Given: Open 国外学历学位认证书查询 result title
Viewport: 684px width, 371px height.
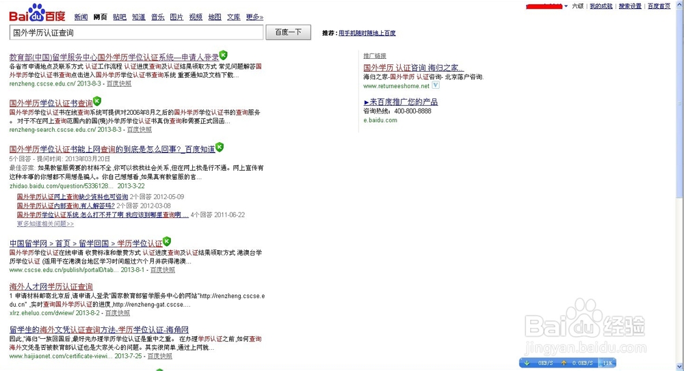Looking at the screenshot, I should coord(51,103).
